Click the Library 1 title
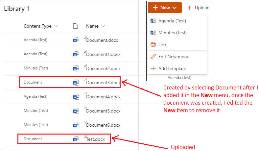This screenshot has height=151, width=259. tap(16, 9)
